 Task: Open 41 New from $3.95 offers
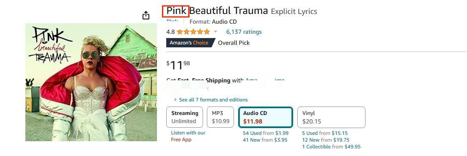point(265,140)
